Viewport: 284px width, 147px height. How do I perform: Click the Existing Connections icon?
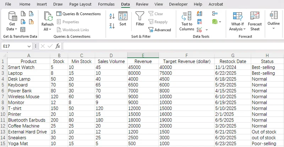[31, 22]
